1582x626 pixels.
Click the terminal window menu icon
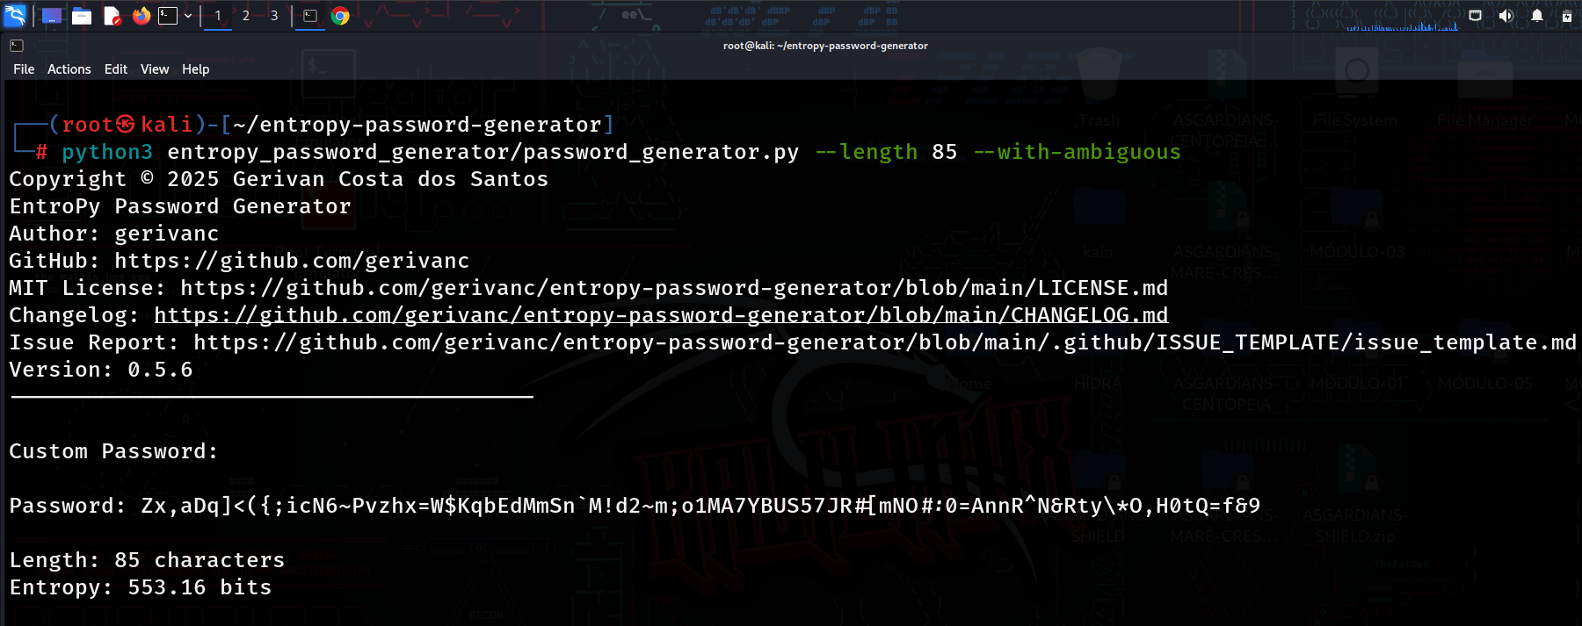tap(17, 46)
